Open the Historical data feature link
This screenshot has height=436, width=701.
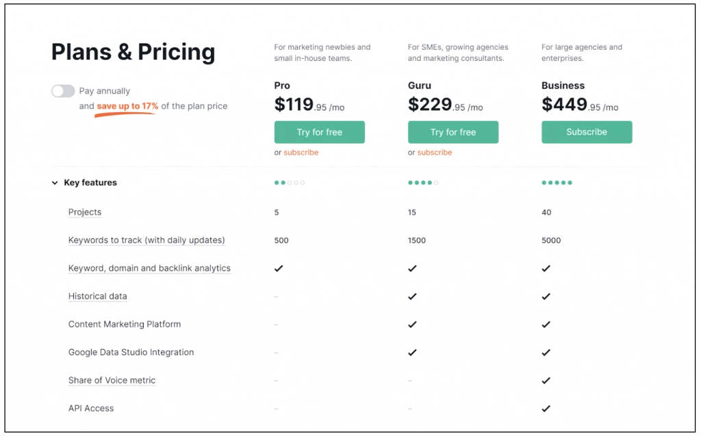(97, 296)
